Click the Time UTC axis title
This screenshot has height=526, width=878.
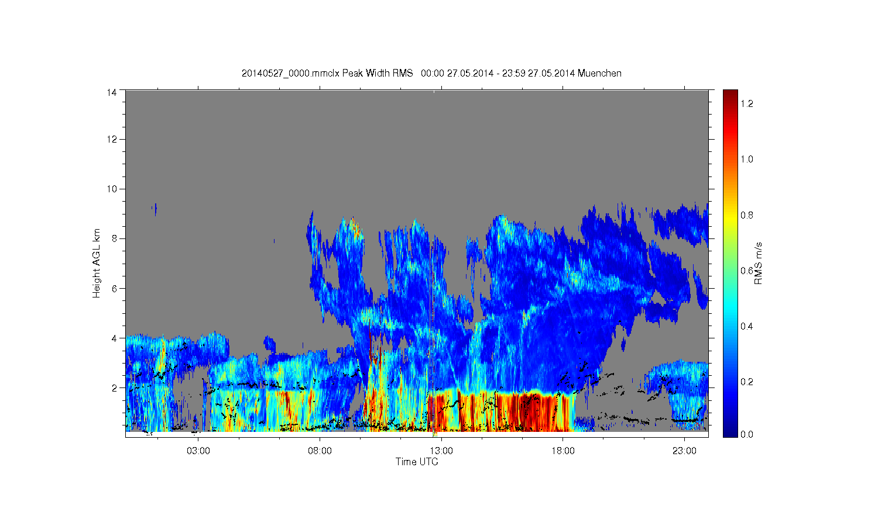(x=417, y=462)
